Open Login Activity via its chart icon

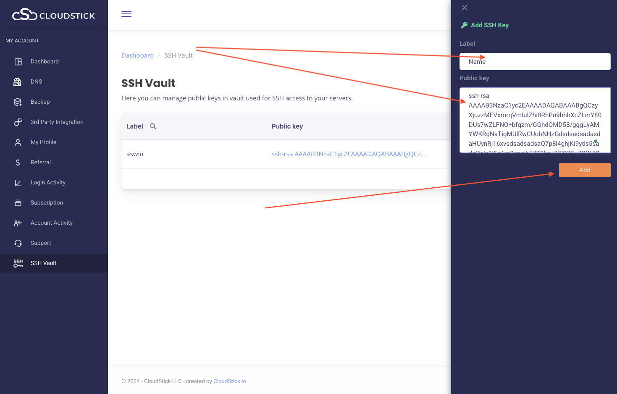[x=18, y=182]
